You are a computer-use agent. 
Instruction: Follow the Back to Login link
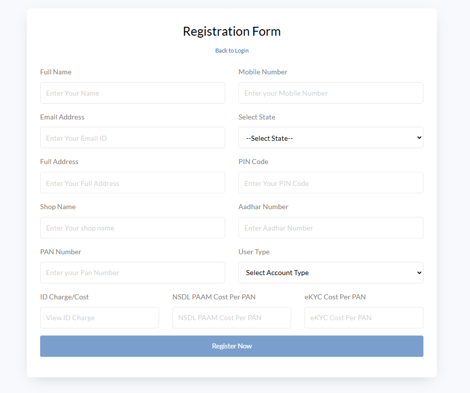pyautogui.click(x=232, y=51)
